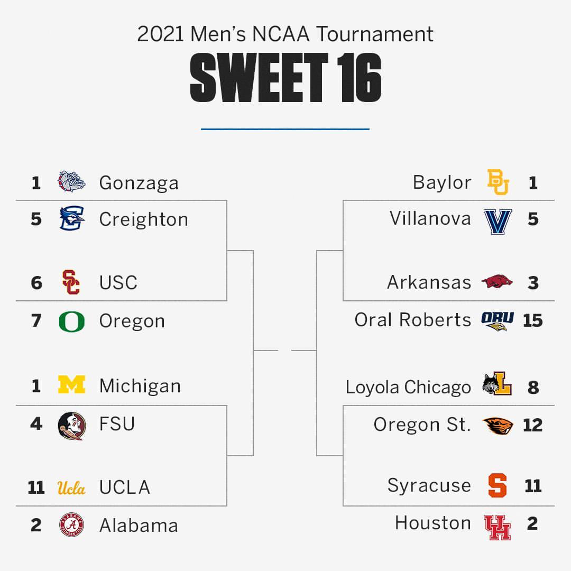The height and width of the screenshot is (571, 571).
Task: Click the green Oregon O logo
Action: [x=71, y=321]
